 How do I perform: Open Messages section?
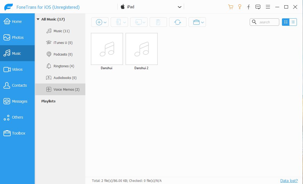[x=17, y=101]
